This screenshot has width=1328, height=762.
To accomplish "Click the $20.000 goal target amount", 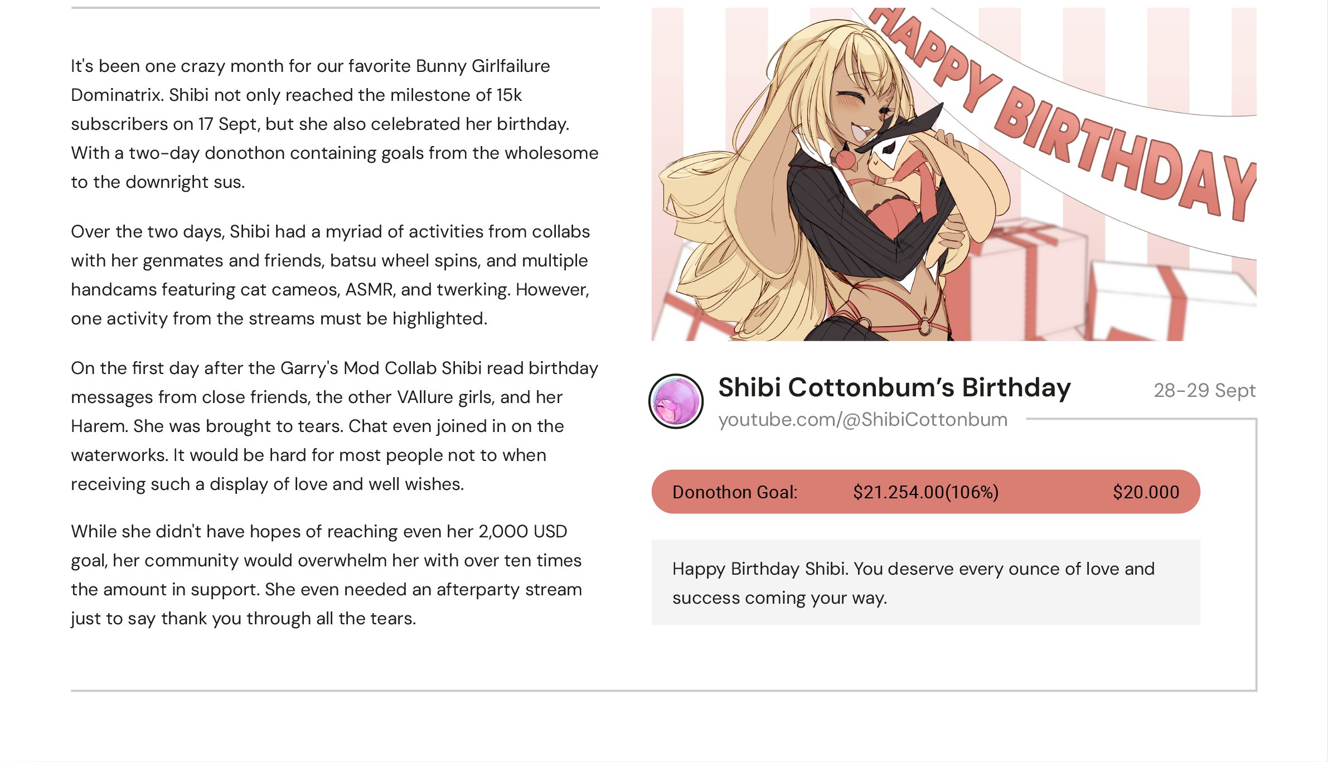I will 1146,492.
